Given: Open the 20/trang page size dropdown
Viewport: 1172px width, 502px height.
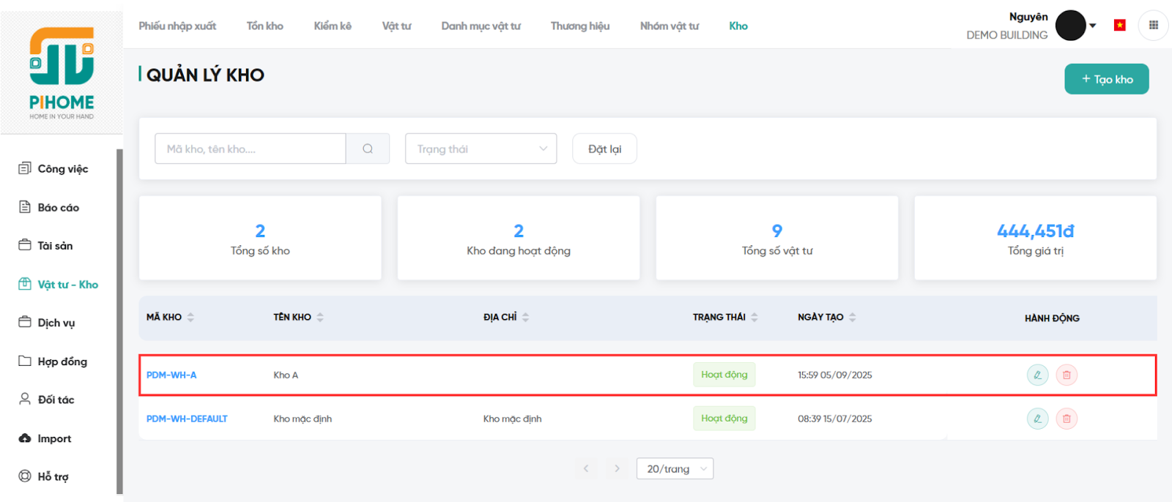Looking at the screenshot, I should [675, 468].
